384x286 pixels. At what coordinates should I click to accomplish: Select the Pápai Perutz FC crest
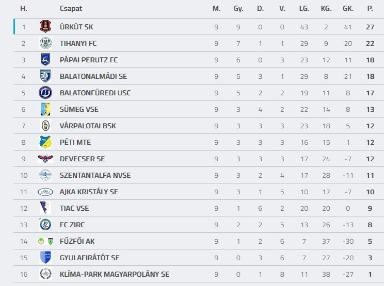pyautogui.click(x=45, y=60)
